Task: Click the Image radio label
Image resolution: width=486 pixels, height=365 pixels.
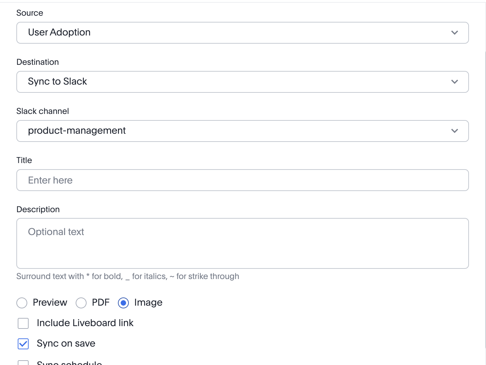Action: click(x=148, y=302)
